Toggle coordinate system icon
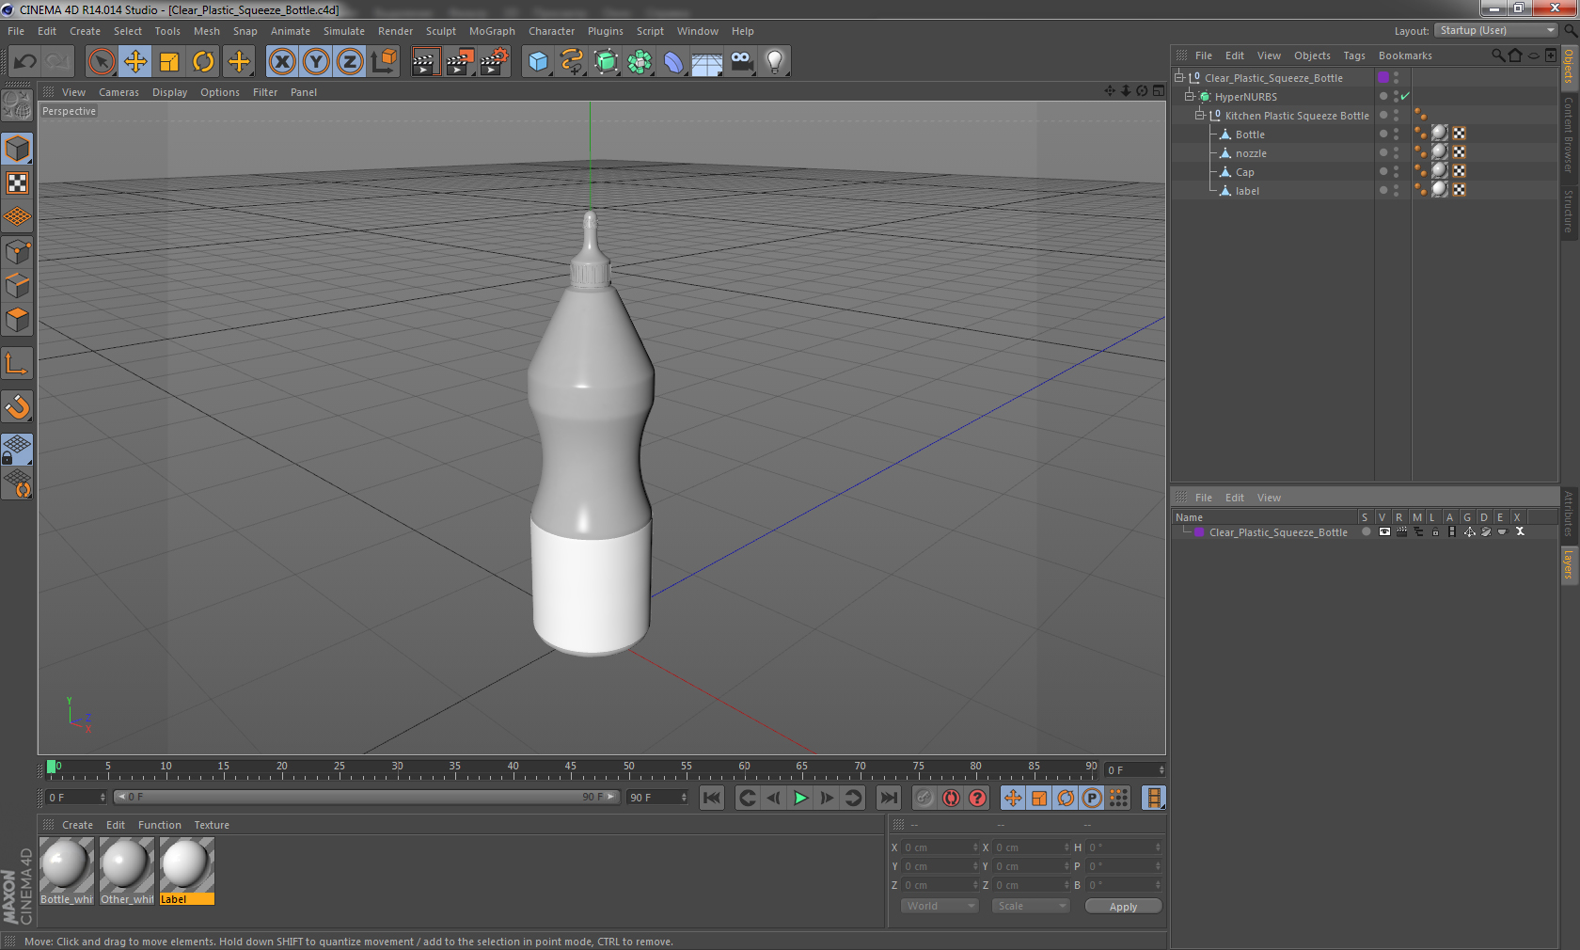This screenshot has height=950, width=1580. point(384,62)
